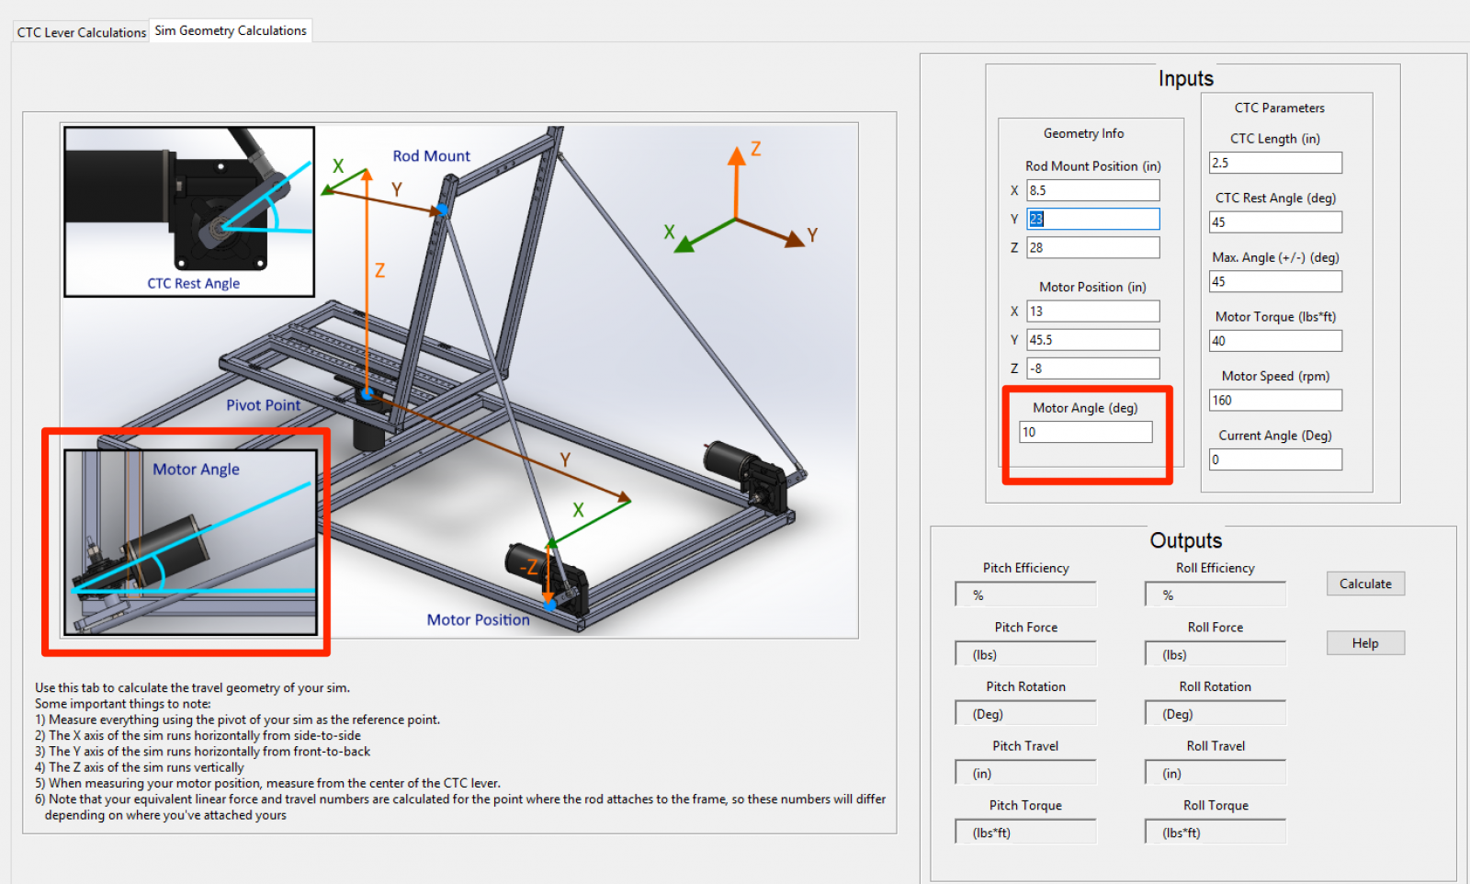Click note 4 about the Z axis
Image resolution: width=1470 pixels, height=884 pixels.
140,767
